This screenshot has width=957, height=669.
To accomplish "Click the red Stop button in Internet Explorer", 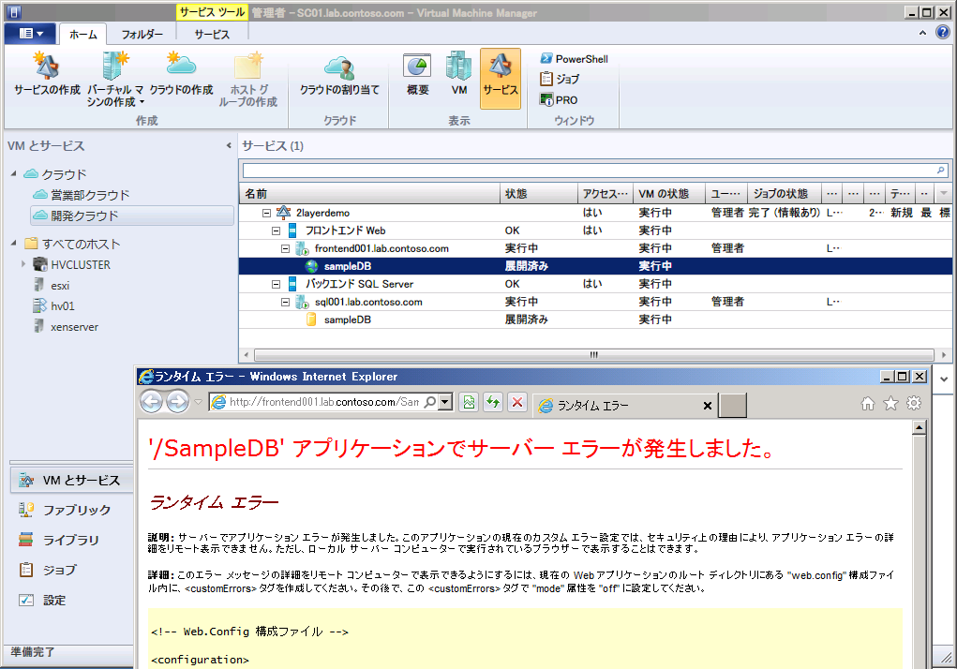I will click(x=516, y=402).
